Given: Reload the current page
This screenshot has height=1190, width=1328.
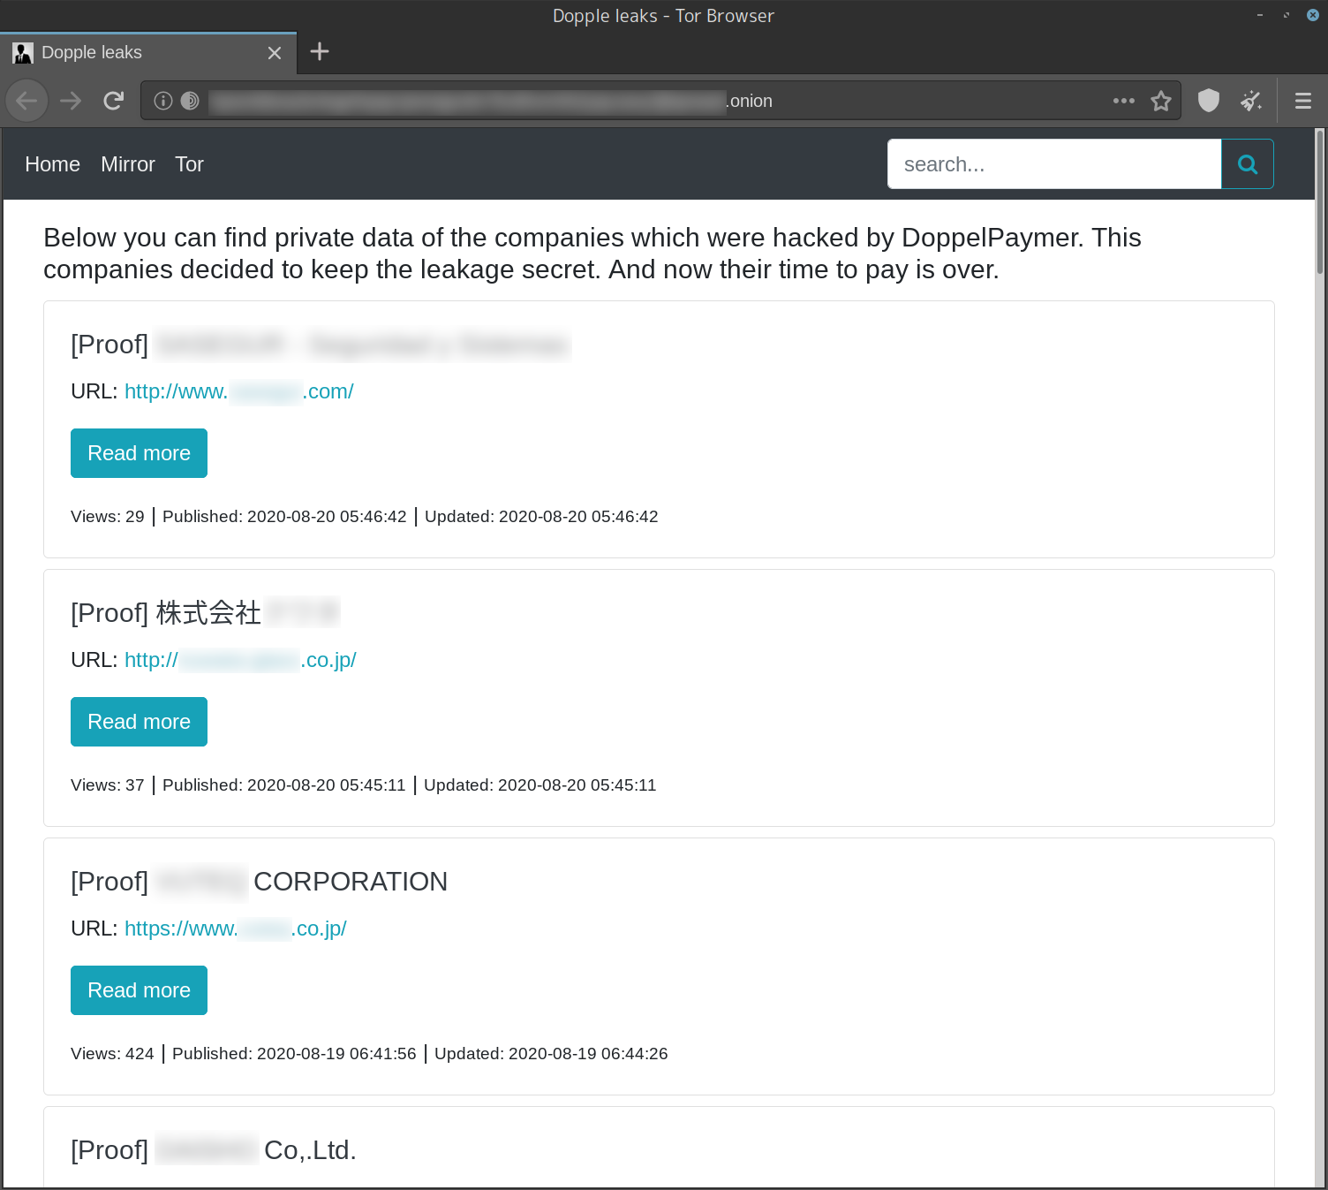Looking at the screenshot, I should point(113,101).
